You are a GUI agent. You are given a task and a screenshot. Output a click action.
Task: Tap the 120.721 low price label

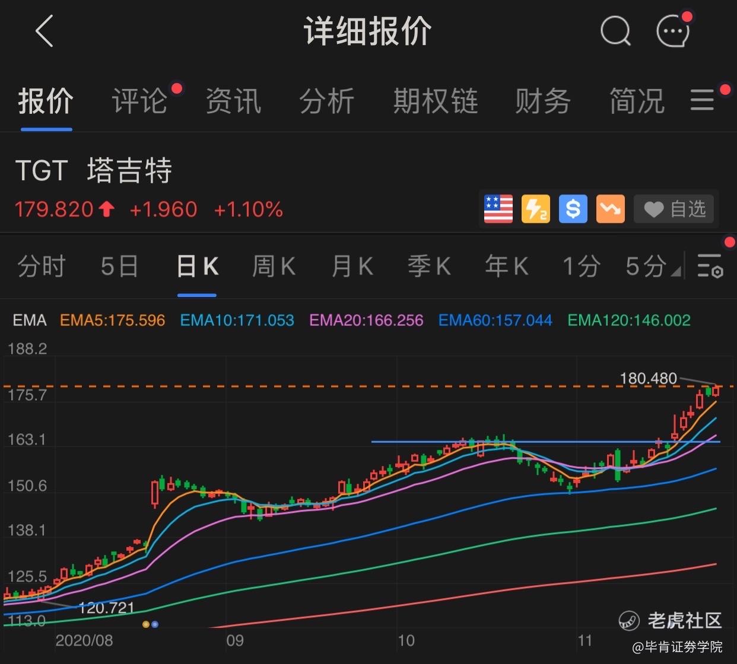click(x=106, y=608)
